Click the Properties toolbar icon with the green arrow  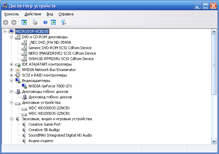(53, 22)
